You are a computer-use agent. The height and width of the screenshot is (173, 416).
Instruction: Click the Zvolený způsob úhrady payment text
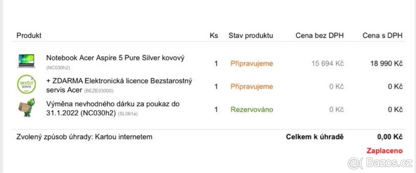[84, 137]
